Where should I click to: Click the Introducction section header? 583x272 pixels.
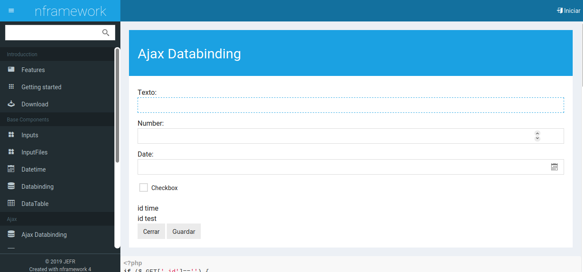coord(57,54)
